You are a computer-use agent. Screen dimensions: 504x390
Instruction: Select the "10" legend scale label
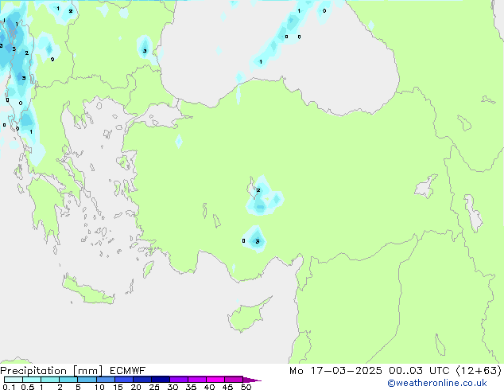pos(99,387)
